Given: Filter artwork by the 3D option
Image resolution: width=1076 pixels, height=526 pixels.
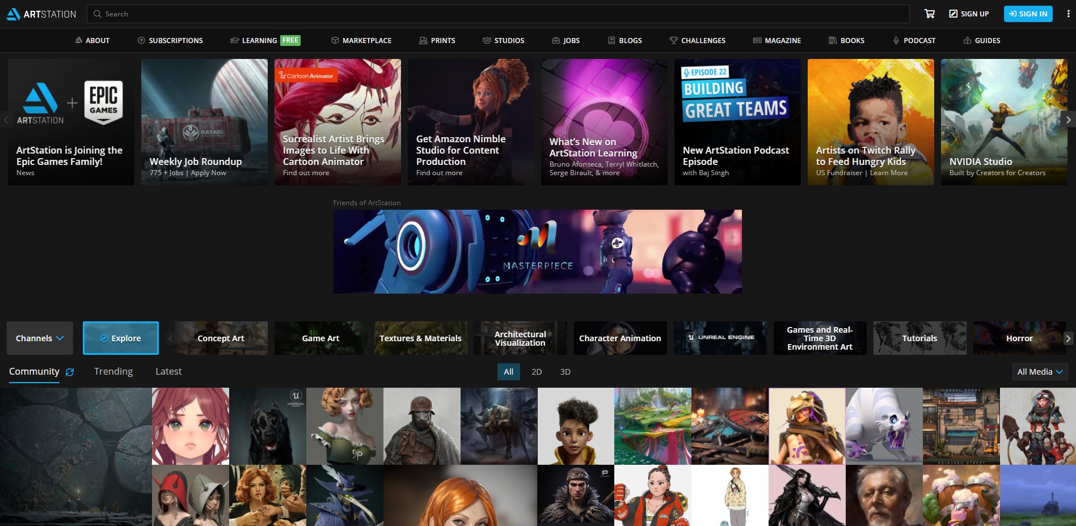Looking at the screenshot, I should (x=565, y=372).
